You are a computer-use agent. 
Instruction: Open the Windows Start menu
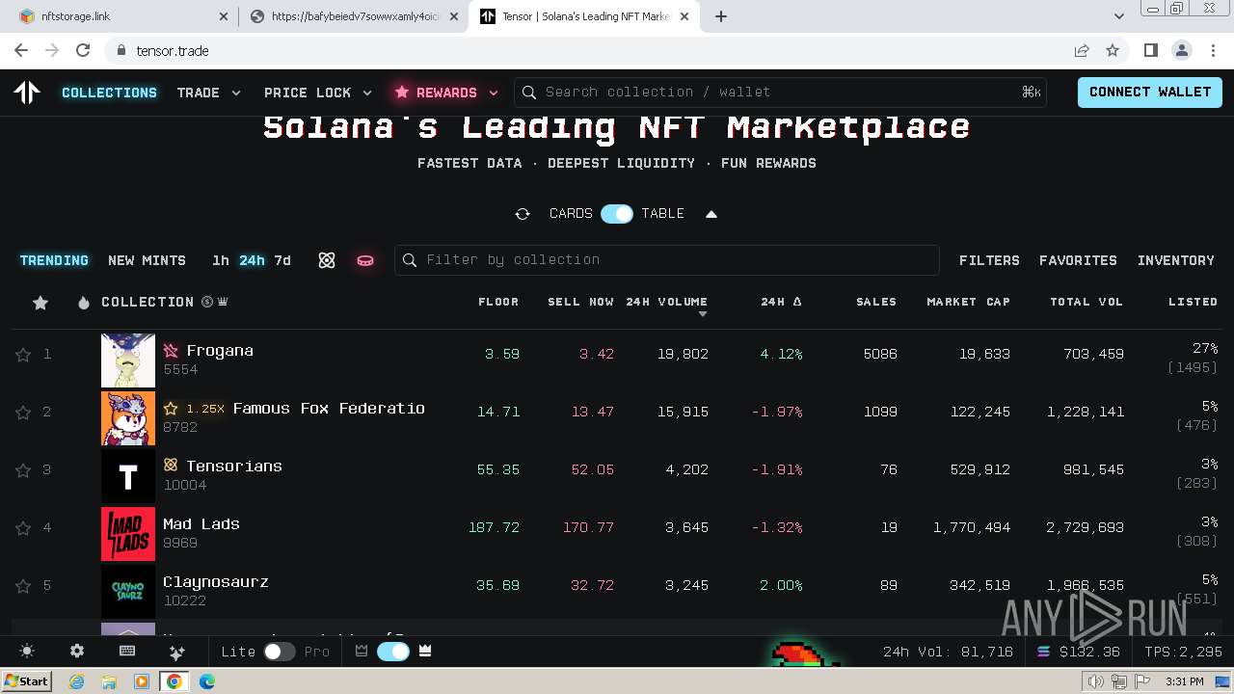27,681
